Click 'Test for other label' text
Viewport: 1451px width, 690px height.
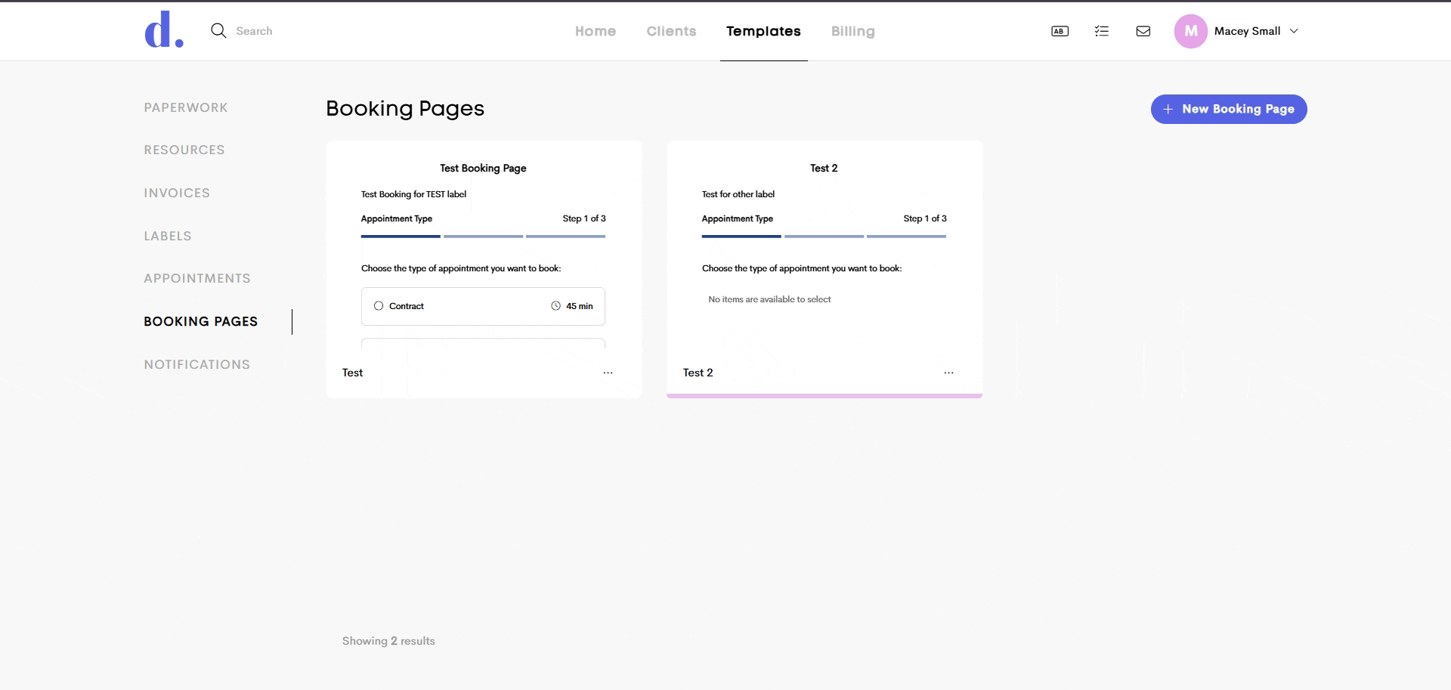click(738, 194)
